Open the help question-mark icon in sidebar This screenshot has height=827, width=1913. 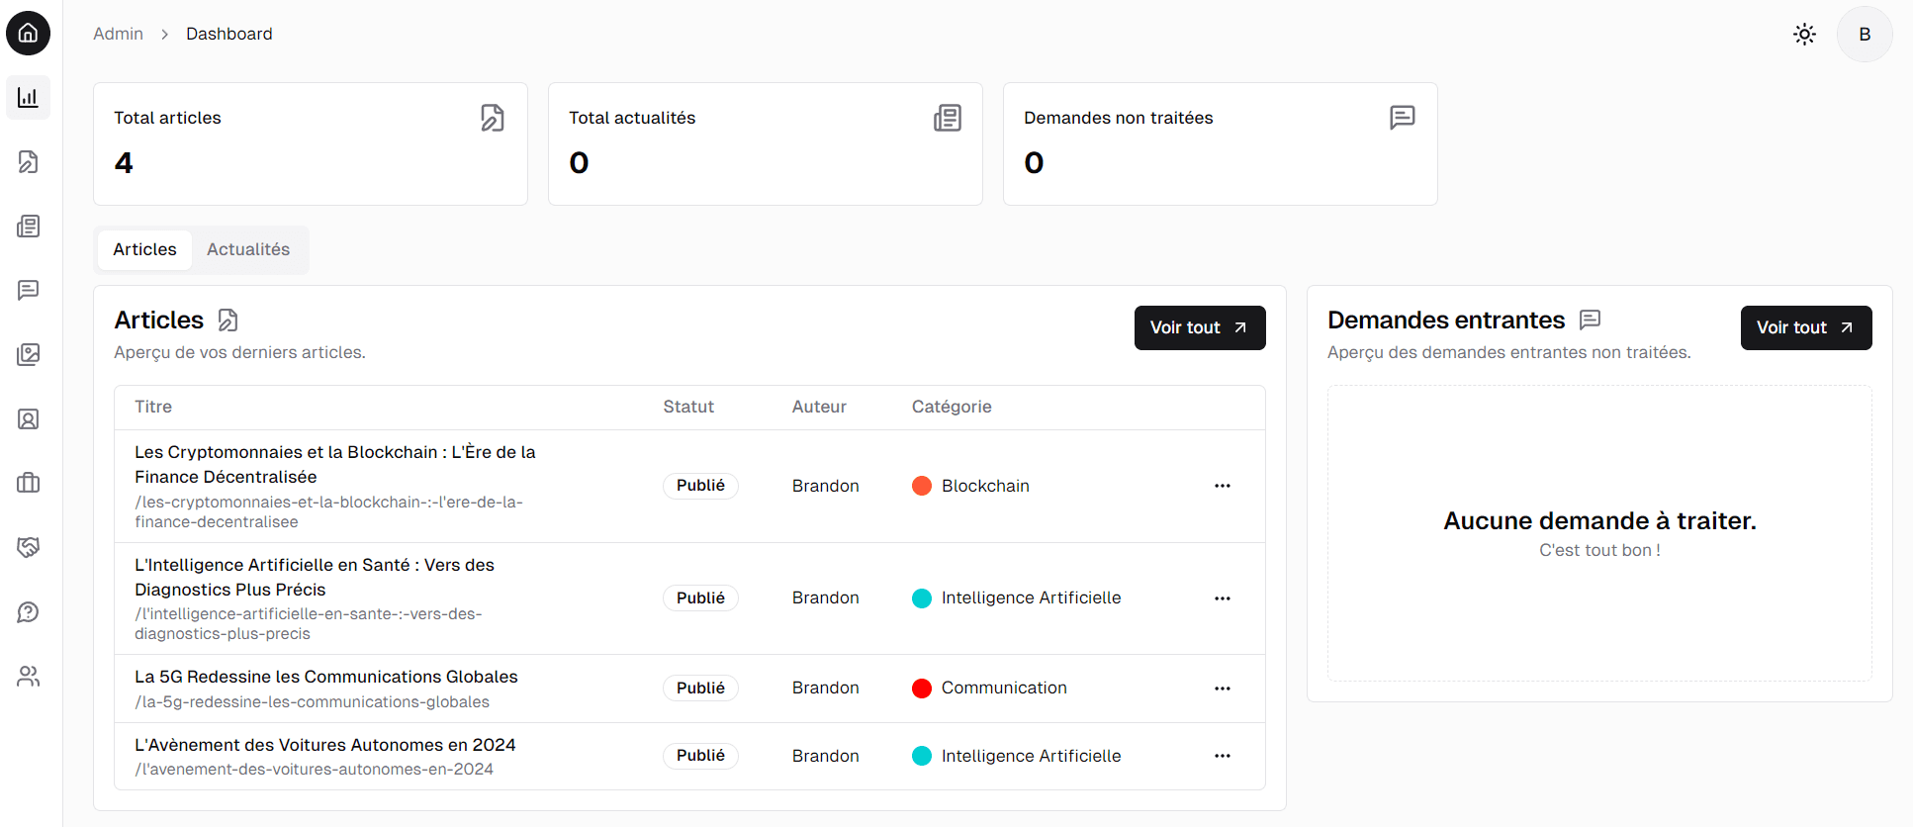click(28, 612)
